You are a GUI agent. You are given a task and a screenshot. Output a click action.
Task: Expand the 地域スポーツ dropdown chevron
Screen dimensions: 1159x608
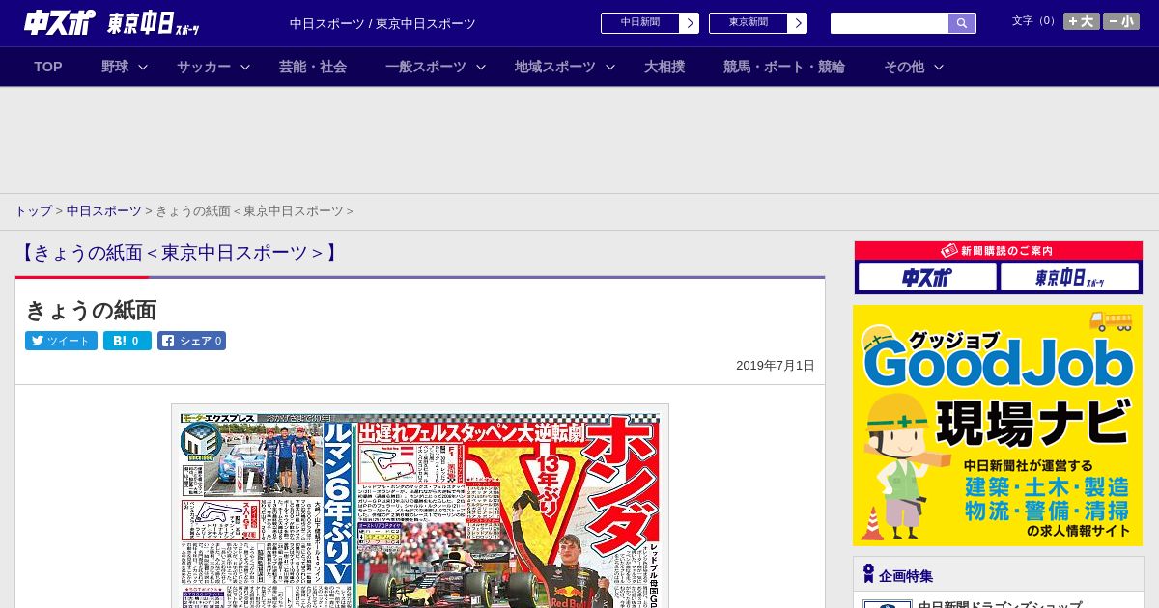pyautogui.click(x=610, y=67)
